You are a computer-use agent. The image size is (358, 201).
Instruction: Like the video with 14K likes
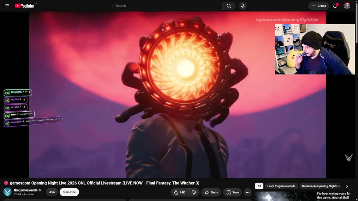tap(179, 192)
